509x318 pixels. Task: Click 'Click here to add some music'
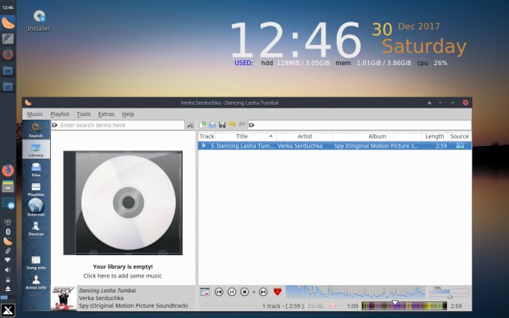(122, 276)
